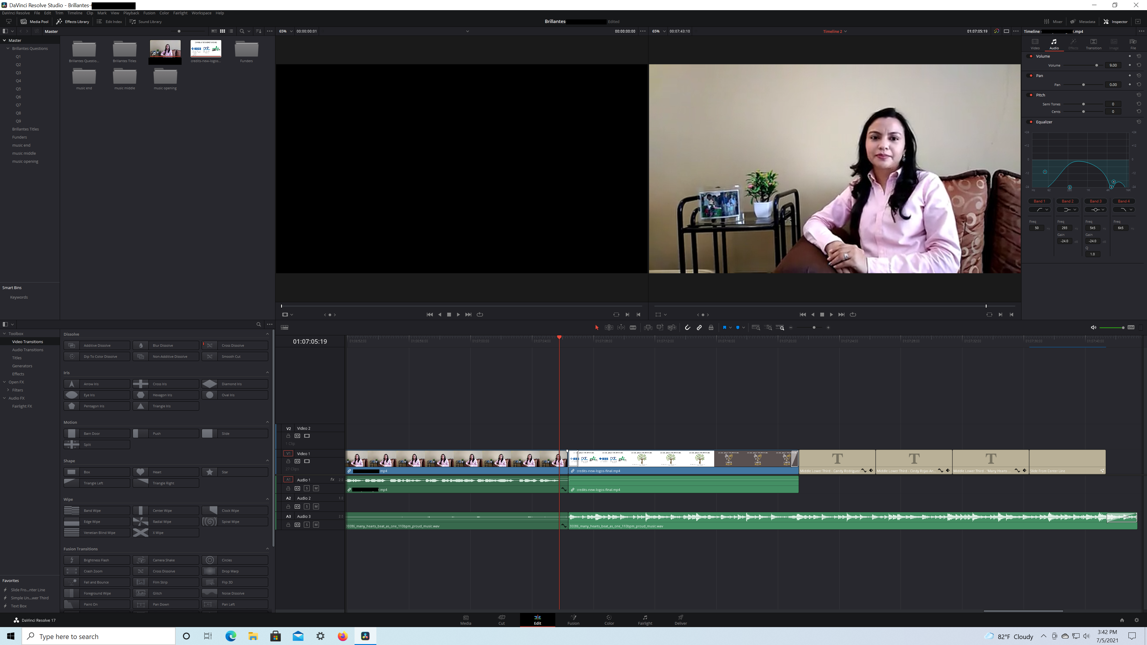The image size is (1147, 645).
Task: Click the linked selection chain icon
Action: coord(699,328)
